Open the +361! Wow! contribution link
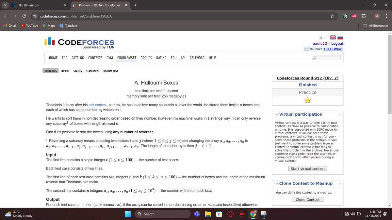The image size is (392, 220). click(333, 49)
